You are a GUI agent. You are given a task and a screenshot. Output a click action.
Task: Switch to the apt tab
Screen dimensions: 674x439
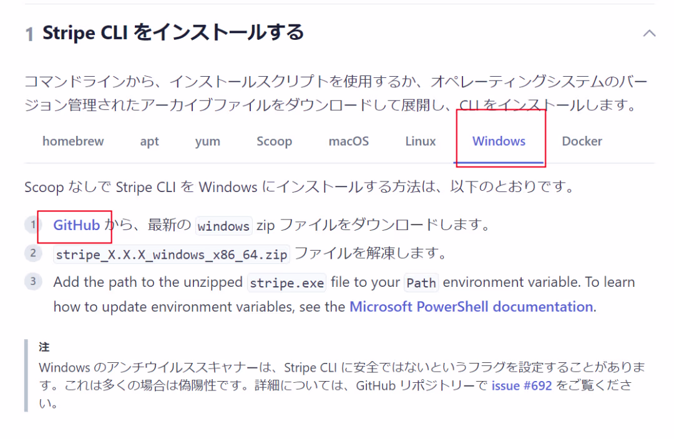(149, 142)
